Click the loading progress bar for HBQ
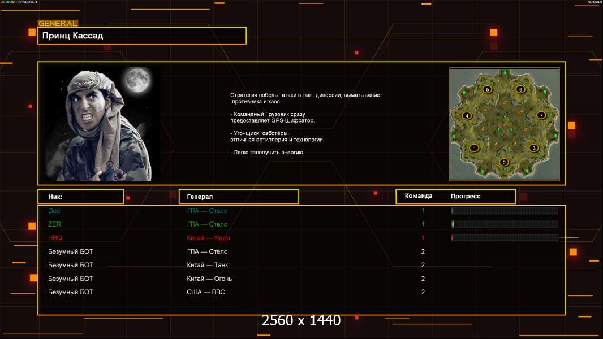Viewport: 603px width, 339px height. point(505,238)
